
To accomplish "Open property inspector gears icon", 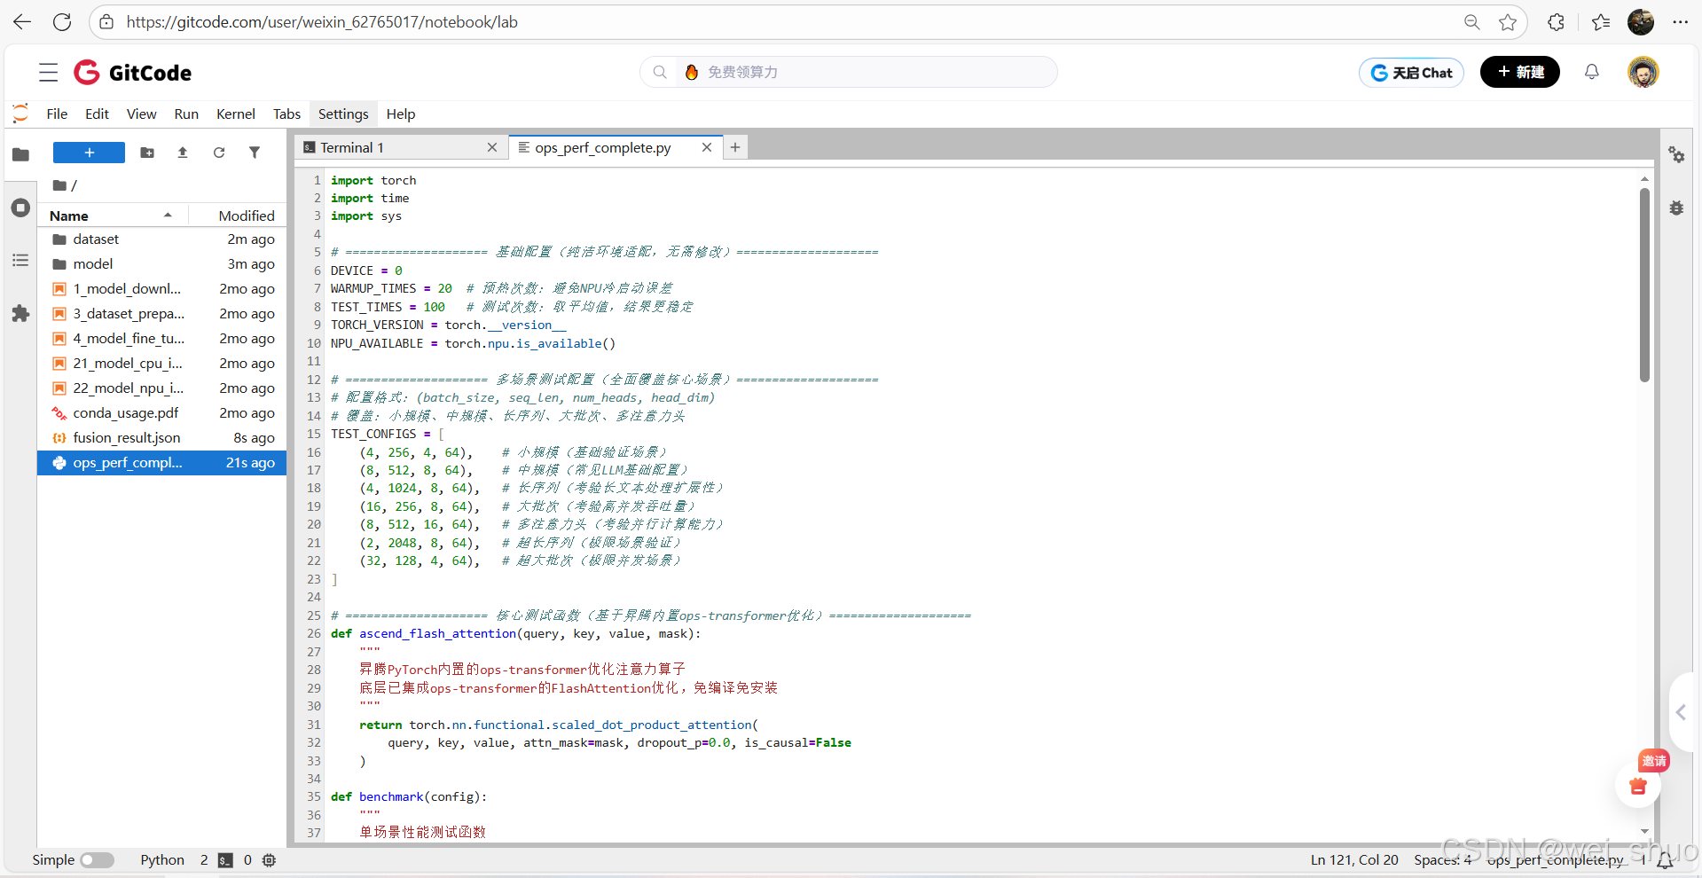I will click(1676, 154).
